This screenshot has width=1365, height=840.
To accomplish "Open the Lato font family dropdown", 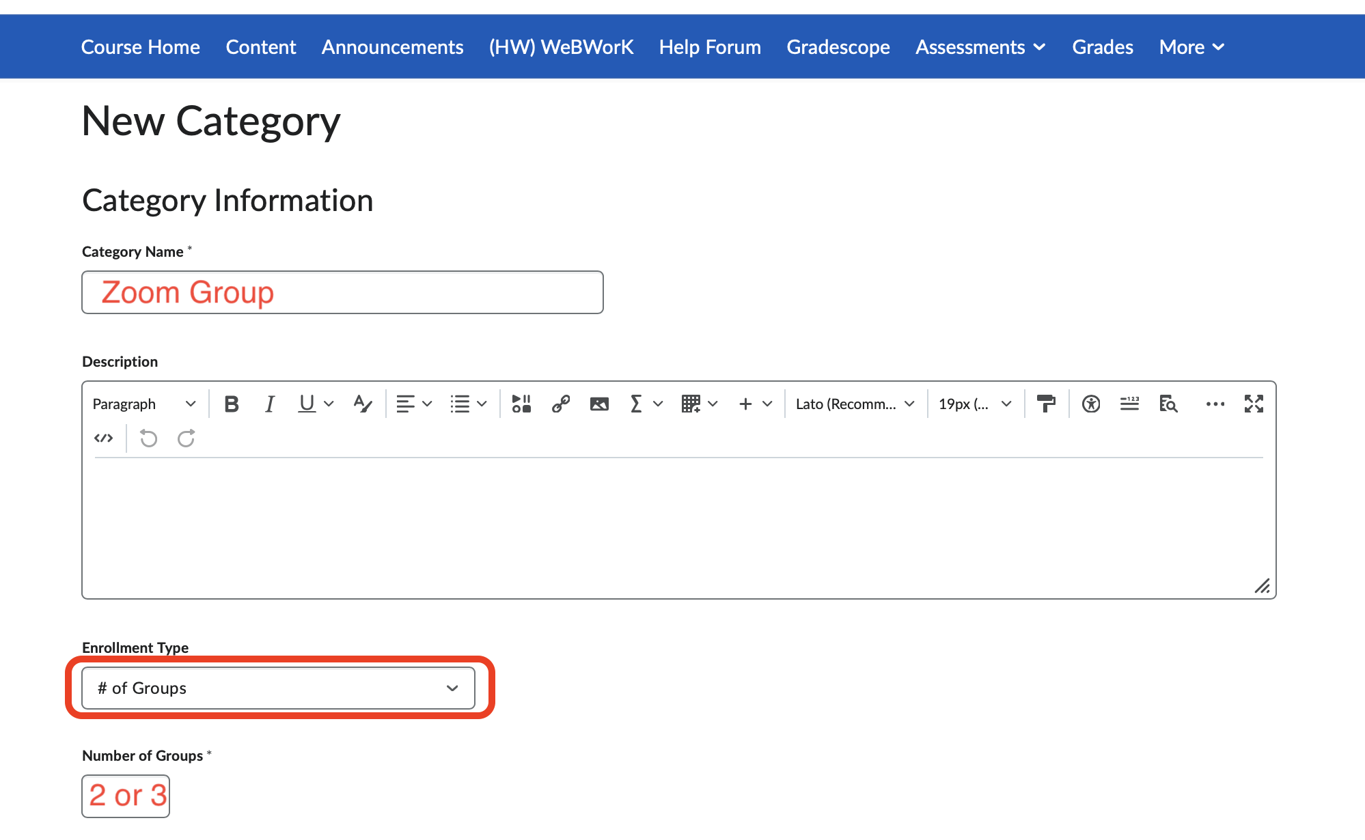I will [x=855, y=404].
